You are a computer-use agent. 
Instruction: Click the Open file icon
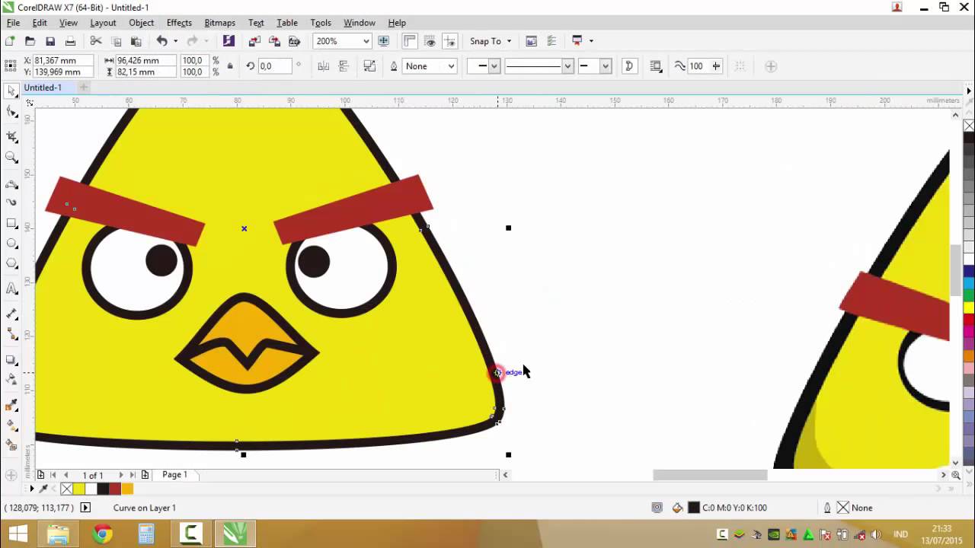(x=30, y=41)
